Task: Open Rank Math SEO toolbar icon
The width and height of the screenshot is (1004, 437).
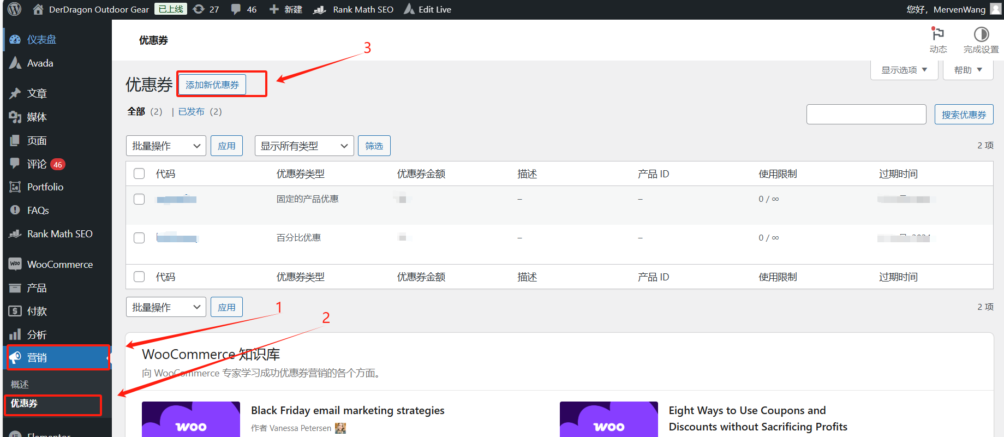Action: coord(320,10)
